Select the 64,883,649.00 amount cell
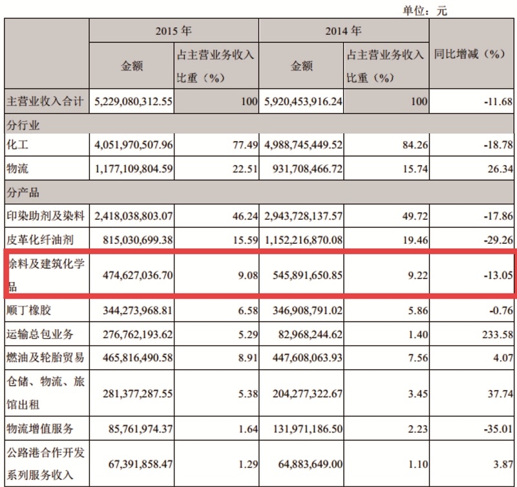This screenshot has height=487, width=517. pyautogui.click(x=310, y=464)
